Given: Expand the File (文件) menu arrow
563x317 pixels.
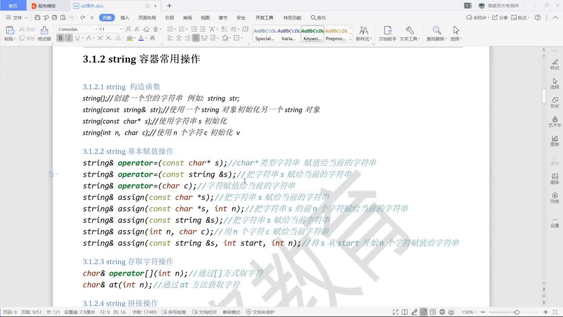Looking at the screenshot, I should tap(26, 18).
